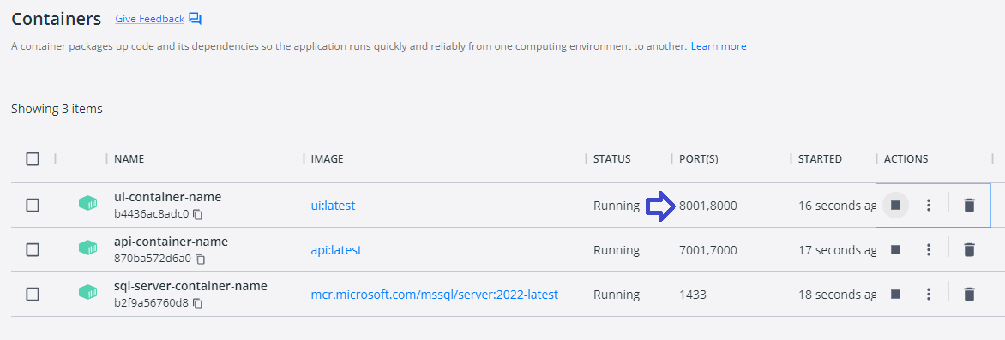
Task: Stop the ui-container-name container
Action: 895,205
